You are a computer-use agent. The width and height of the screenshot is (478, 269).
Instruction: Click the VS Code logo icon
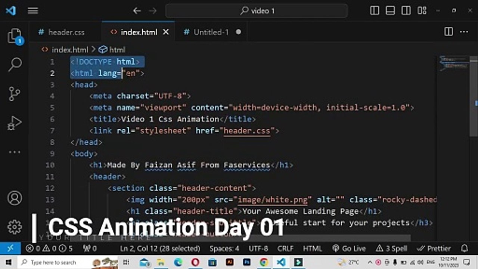[x=11, y=11]
